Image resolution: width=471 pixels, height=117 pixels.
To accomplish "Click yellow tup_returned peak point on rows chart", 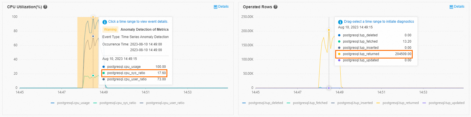I will point(329,30).
